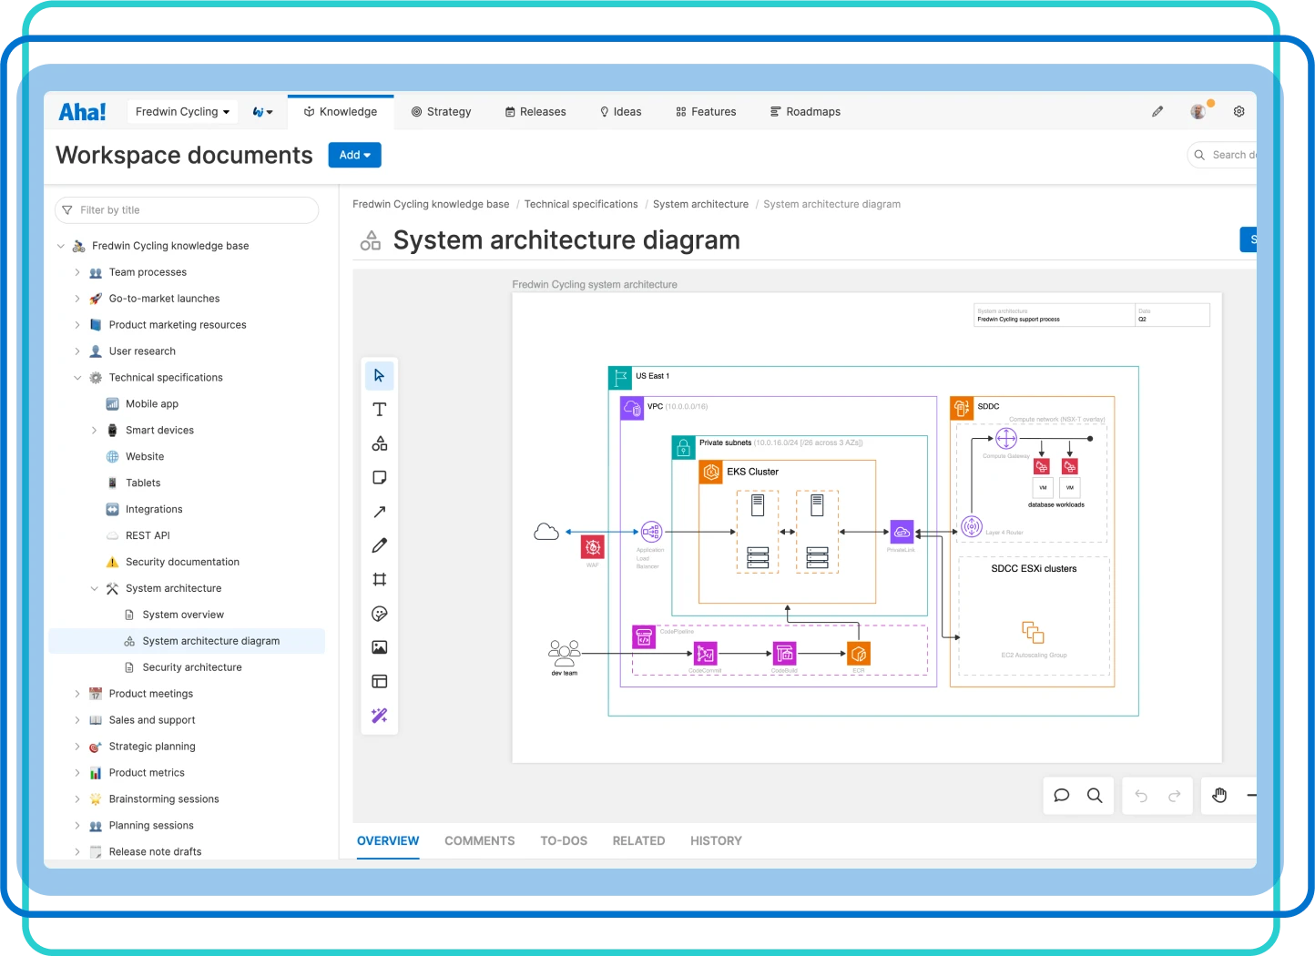Click System architecture breadcrumb link
This screenshot has width=1315, height=956.
[x=700, y=205]
